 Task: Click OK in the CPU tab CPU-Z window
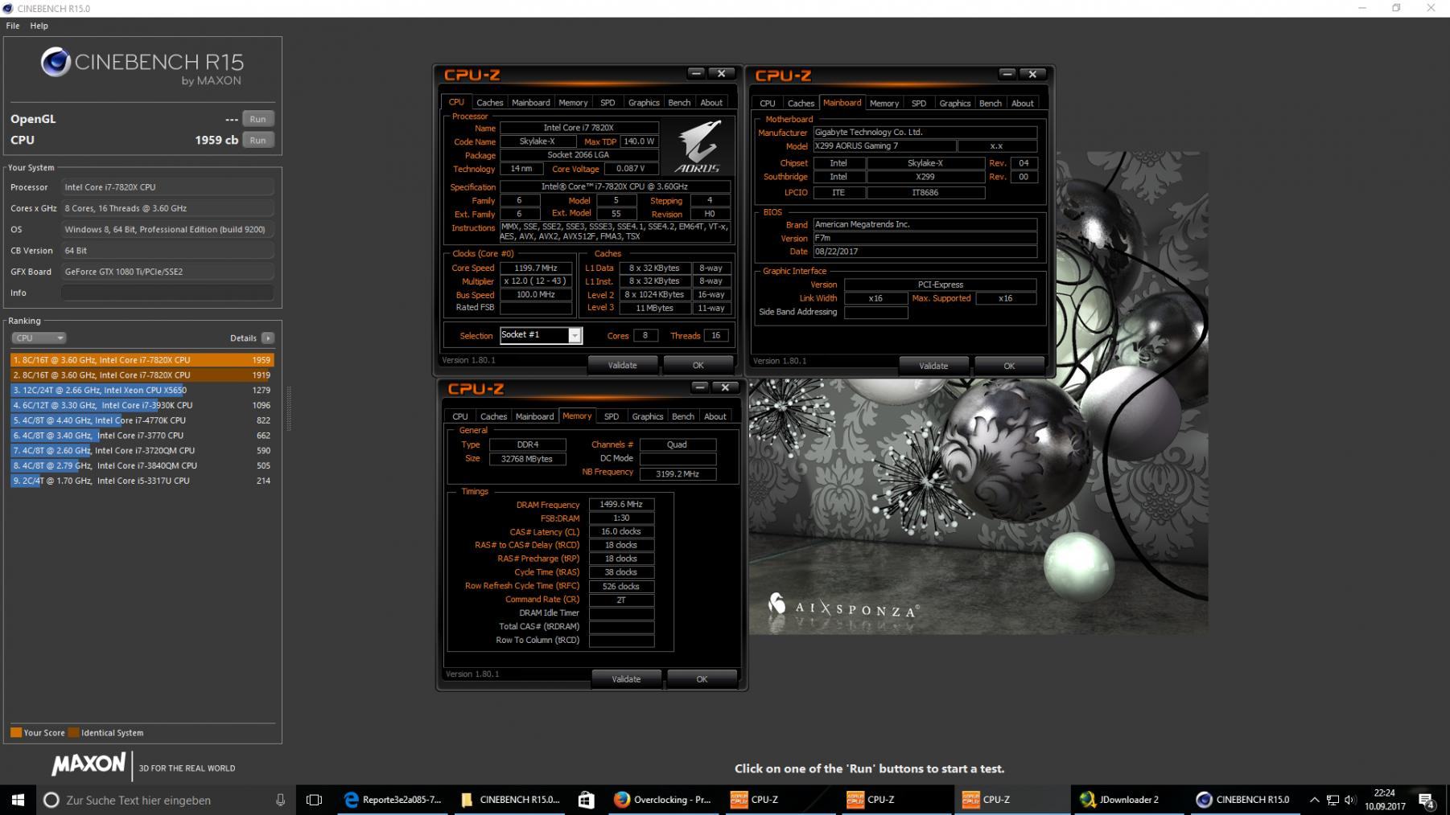[x=698, y=365]
